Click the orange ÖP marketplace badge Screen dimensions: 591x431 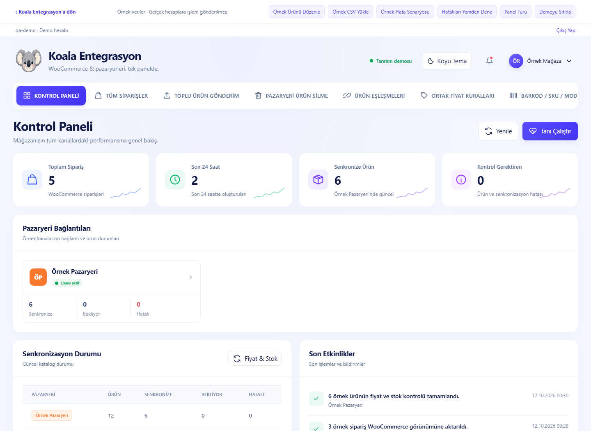(x=38, y=277)
